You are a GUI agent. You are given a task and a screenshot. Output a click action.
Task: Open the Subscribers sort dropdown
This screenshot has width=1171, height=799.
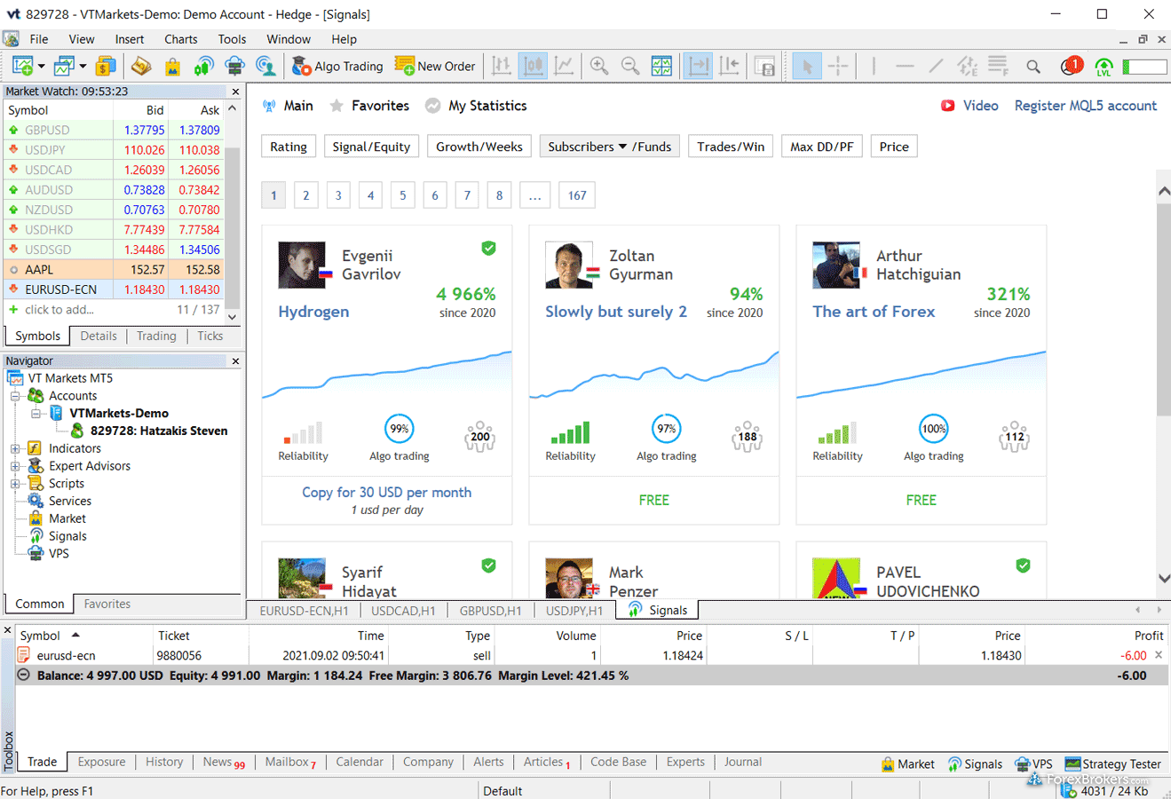tap(587, 146)
